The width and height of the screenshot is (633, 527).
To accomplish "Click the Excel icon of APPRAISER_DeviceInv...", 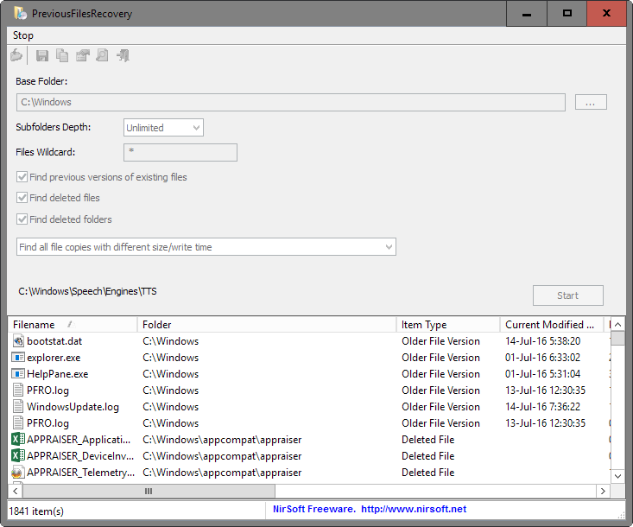I will pos(18,456).
